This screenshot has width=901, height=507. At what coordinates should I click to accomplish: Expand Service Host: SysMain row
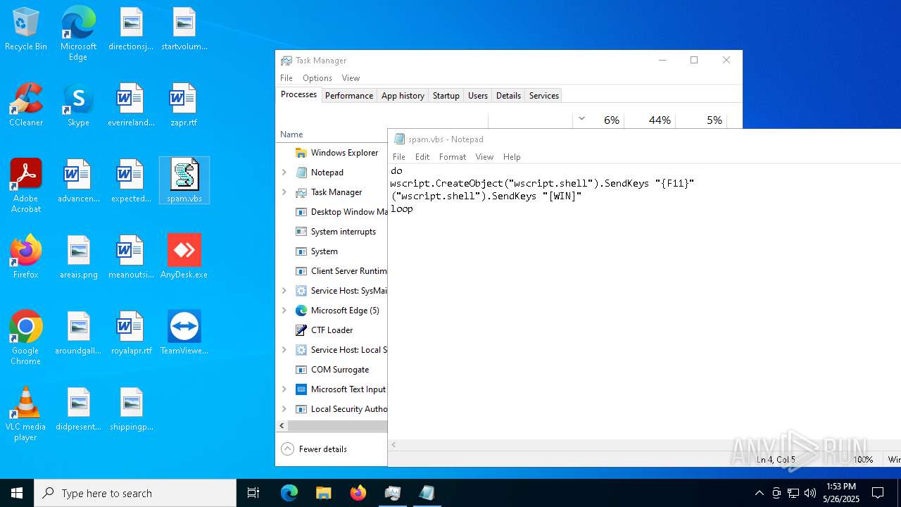284,290
